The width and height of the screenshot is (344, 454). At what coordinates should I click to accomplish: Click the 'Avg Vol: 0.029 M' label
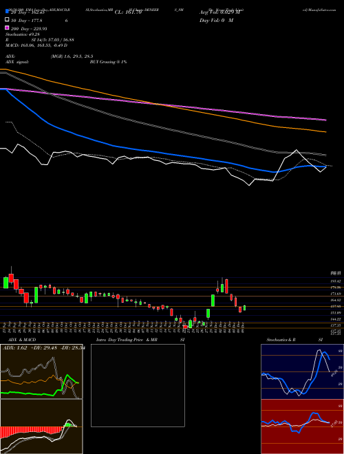(219, 12)
